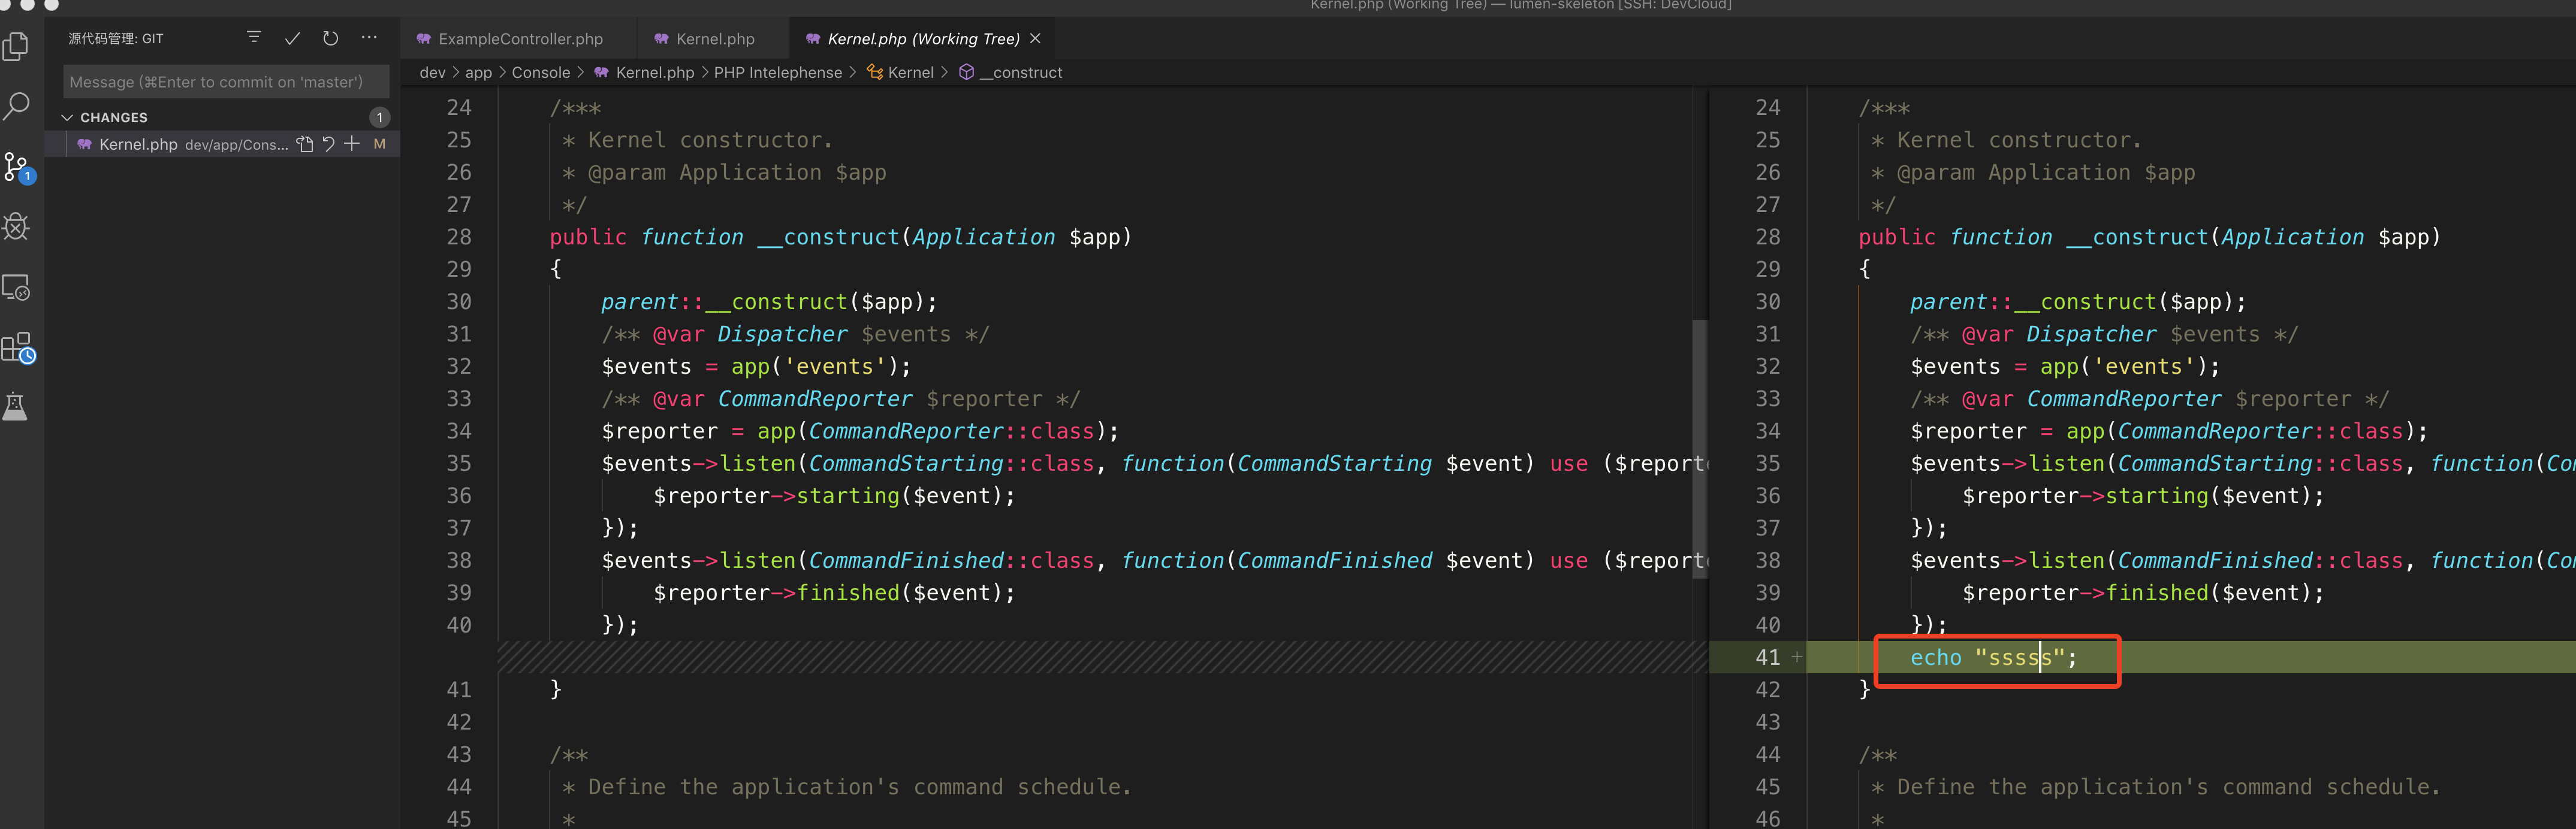The image size is (2576, 829).
Task: Collapse the CHANGES section
Action: tap(67, 117)
